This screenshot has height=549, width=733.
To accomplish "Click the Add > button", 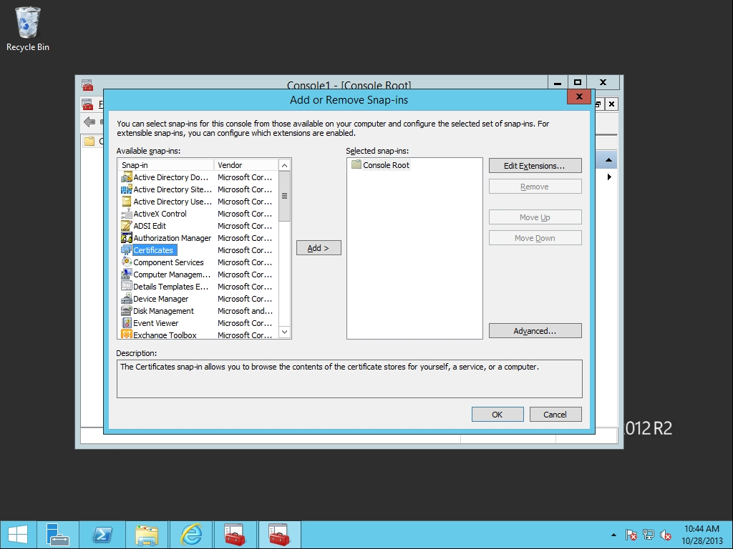I will (x=319, y=248).
